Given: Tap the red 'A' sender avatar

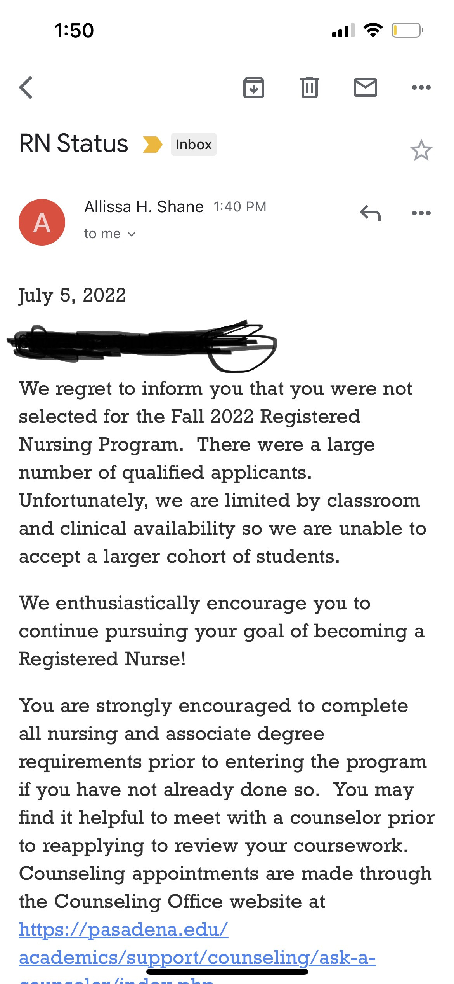Looking at the screenshot, I should [42, 222].
